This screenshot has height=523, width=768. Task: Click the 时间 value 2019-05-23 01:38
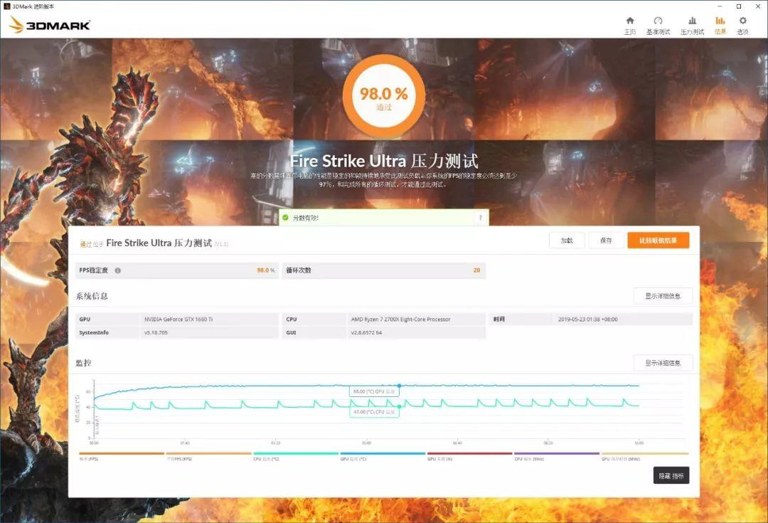tap(588, 319)
